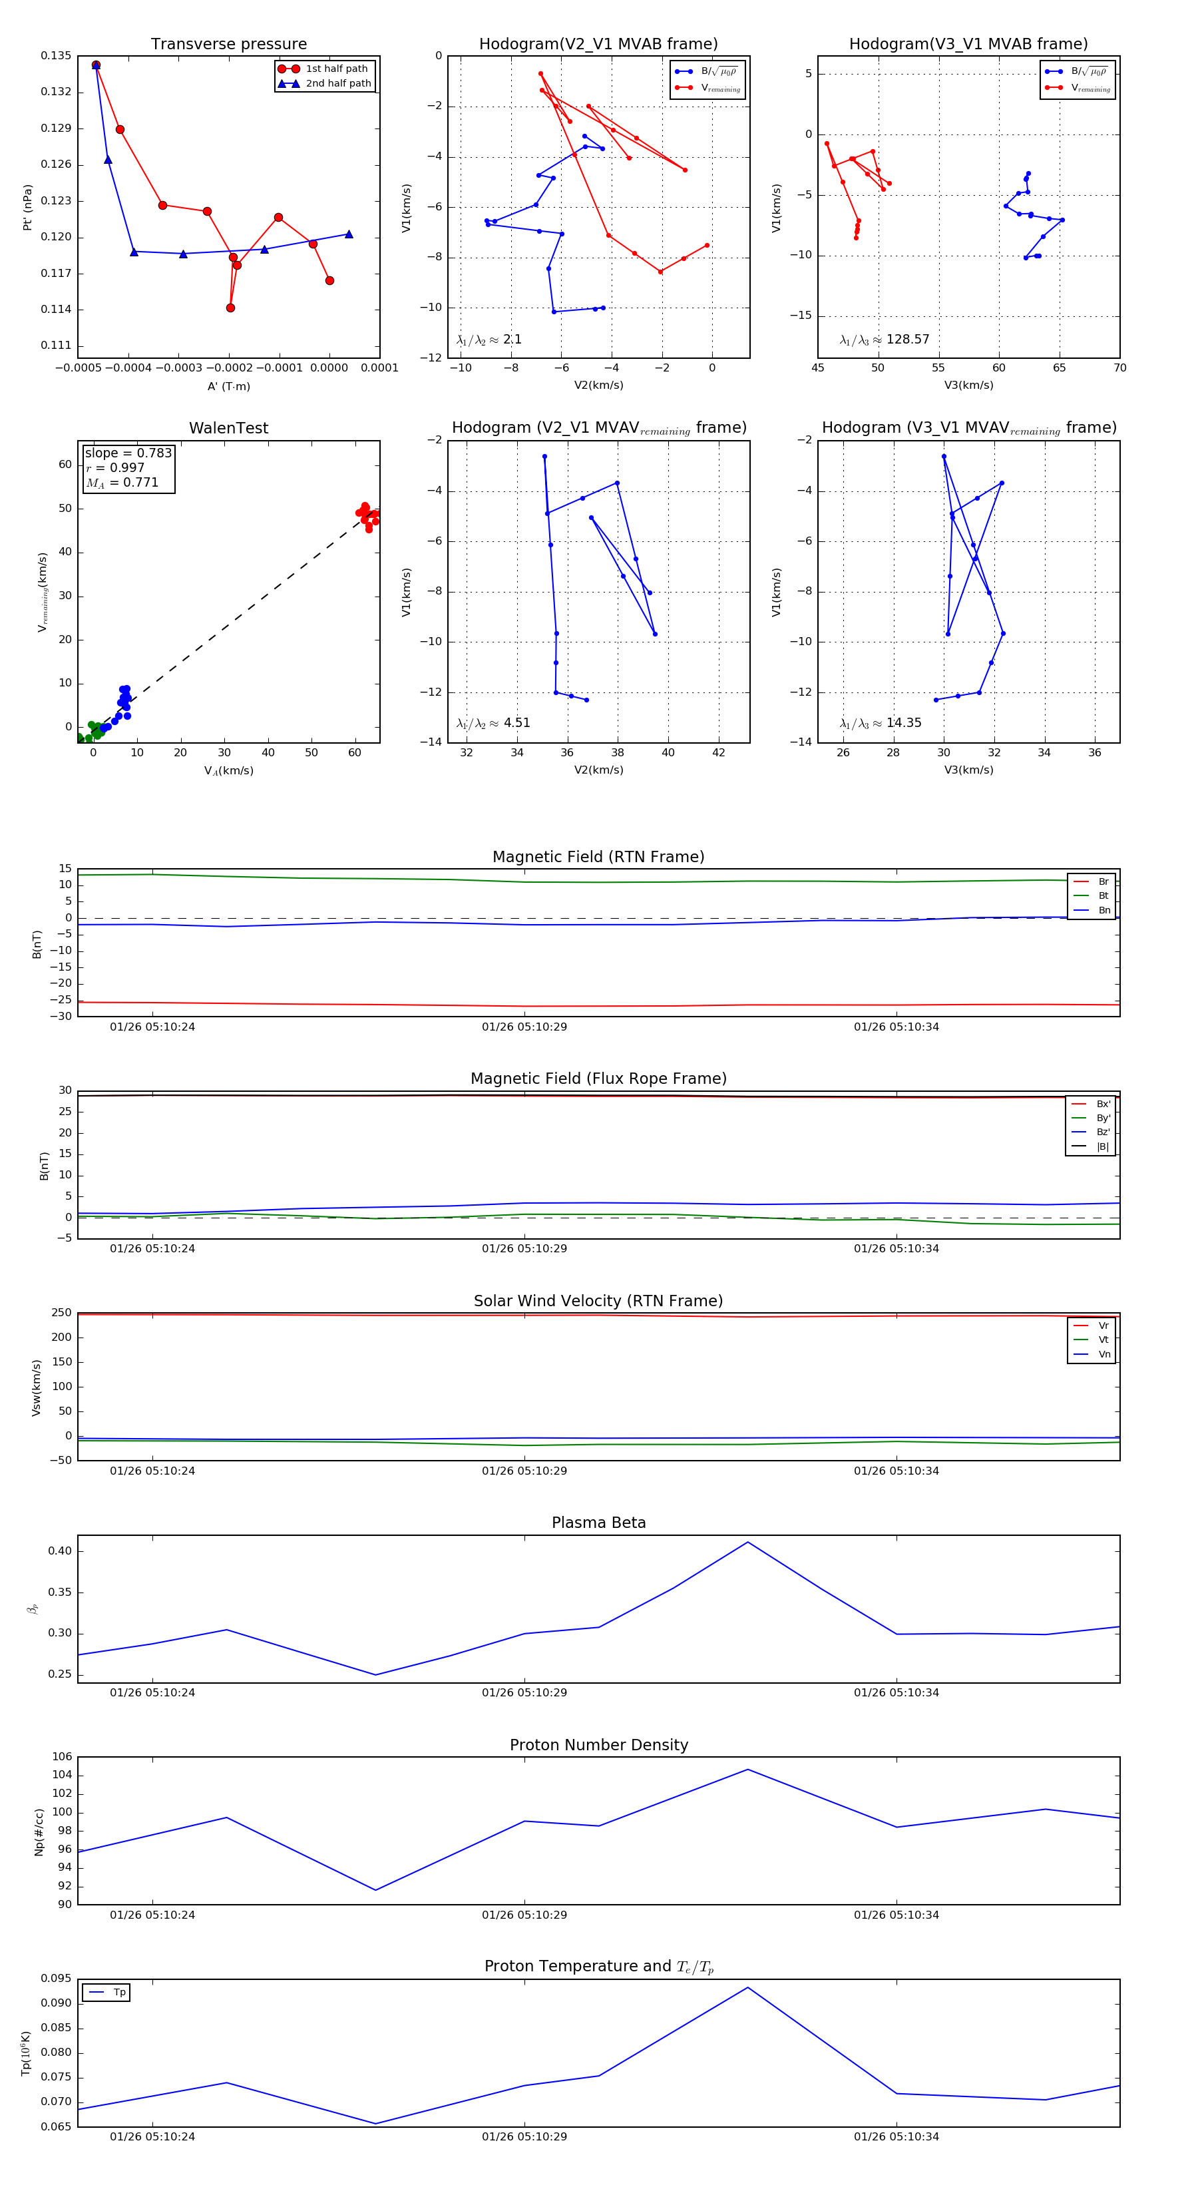
Task: Click the "Plasma Beta" plot title
Action: tap(598, 1523)
